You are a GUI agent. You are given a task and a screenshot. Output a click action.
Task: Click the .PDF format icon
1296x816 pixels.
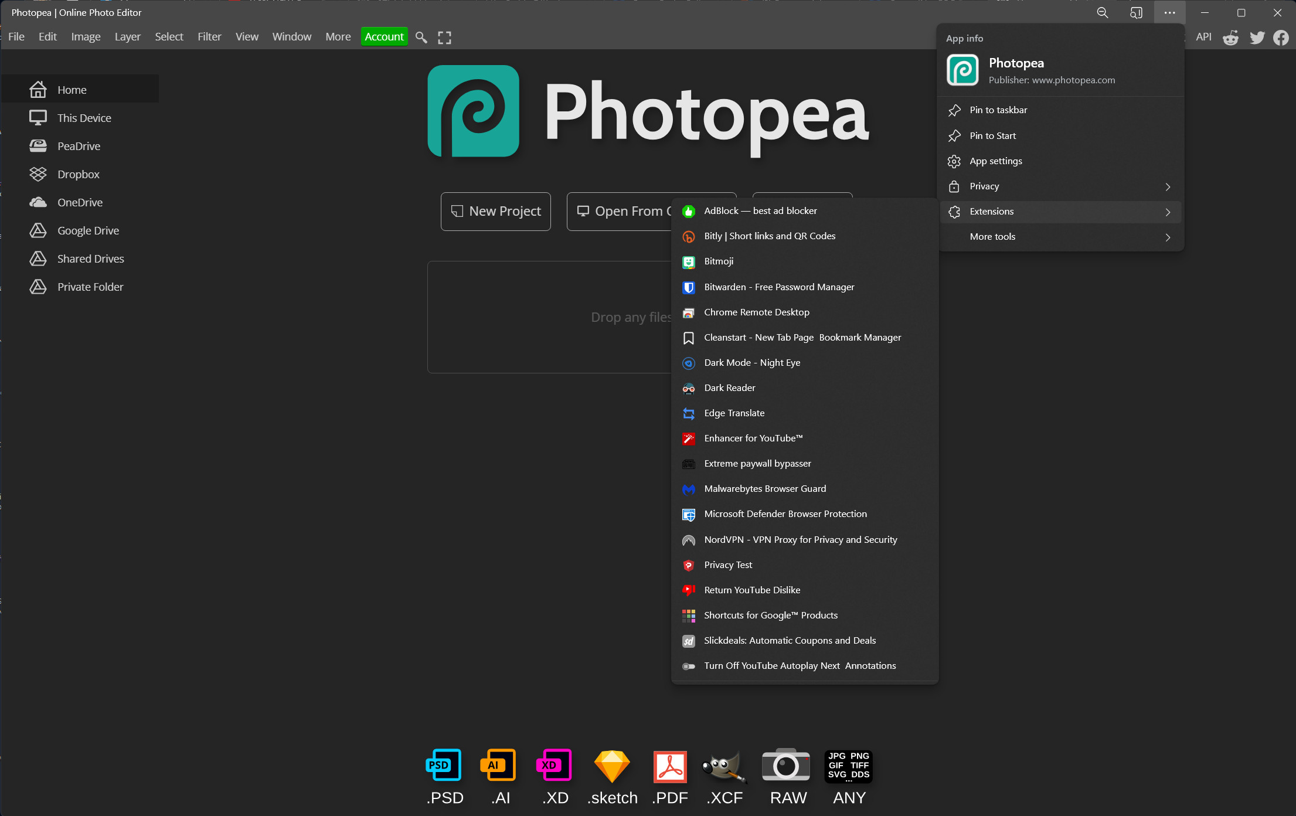pos(669,766)
